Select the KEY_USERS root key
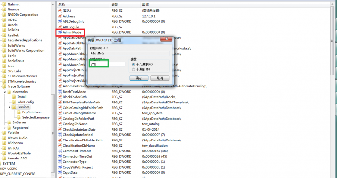 9,169
